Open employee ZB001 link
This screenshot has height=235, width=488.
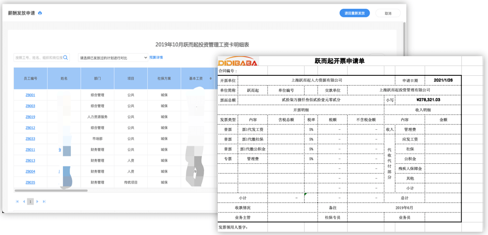pos(30,95)
